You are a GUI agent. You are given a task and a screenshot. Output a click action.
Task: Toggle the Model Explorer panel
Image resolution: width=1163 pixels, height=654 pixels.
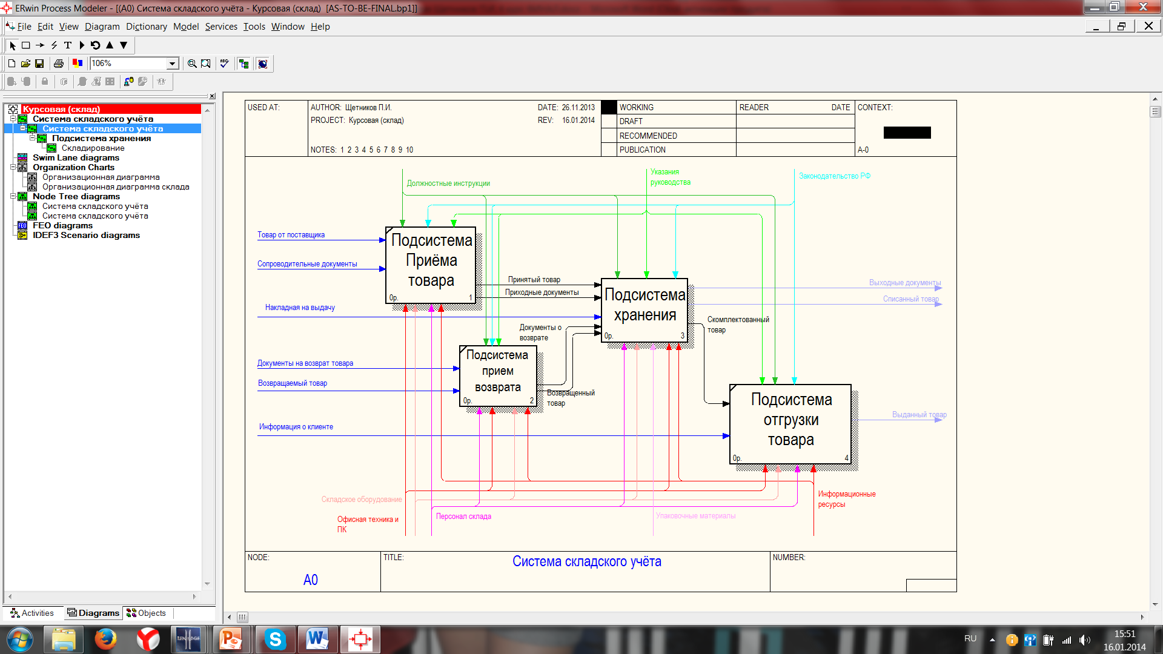pyautogui.click(x=244, y=64)
